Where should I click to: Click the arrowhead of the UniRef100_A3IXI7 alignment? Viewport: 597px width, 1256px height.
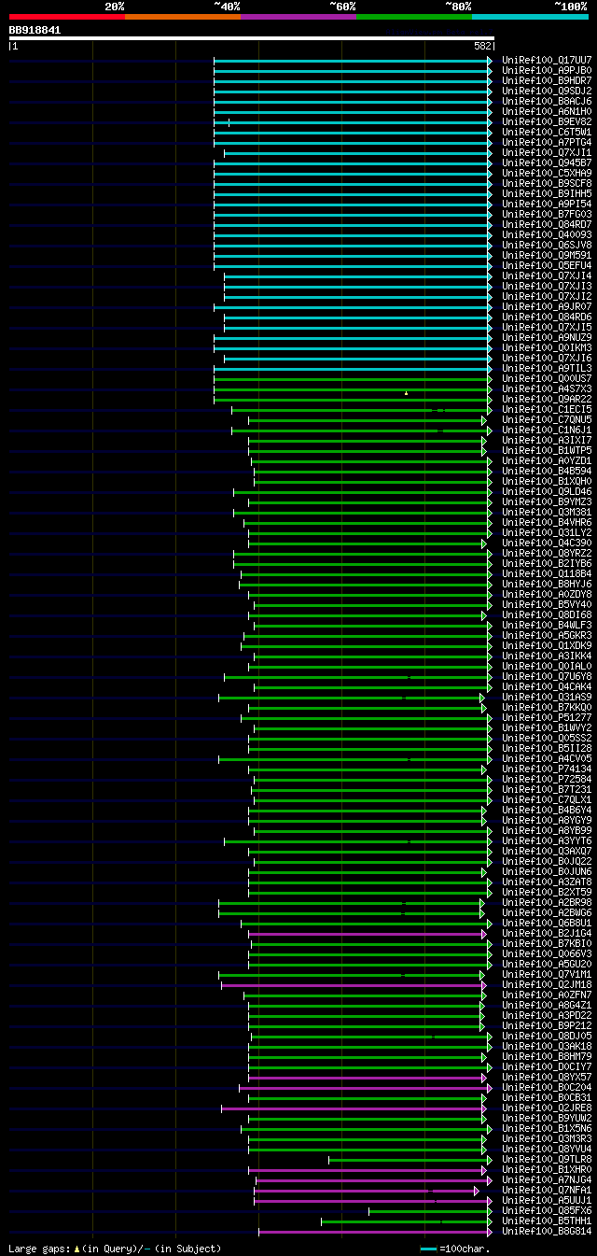tap(484, 440)
